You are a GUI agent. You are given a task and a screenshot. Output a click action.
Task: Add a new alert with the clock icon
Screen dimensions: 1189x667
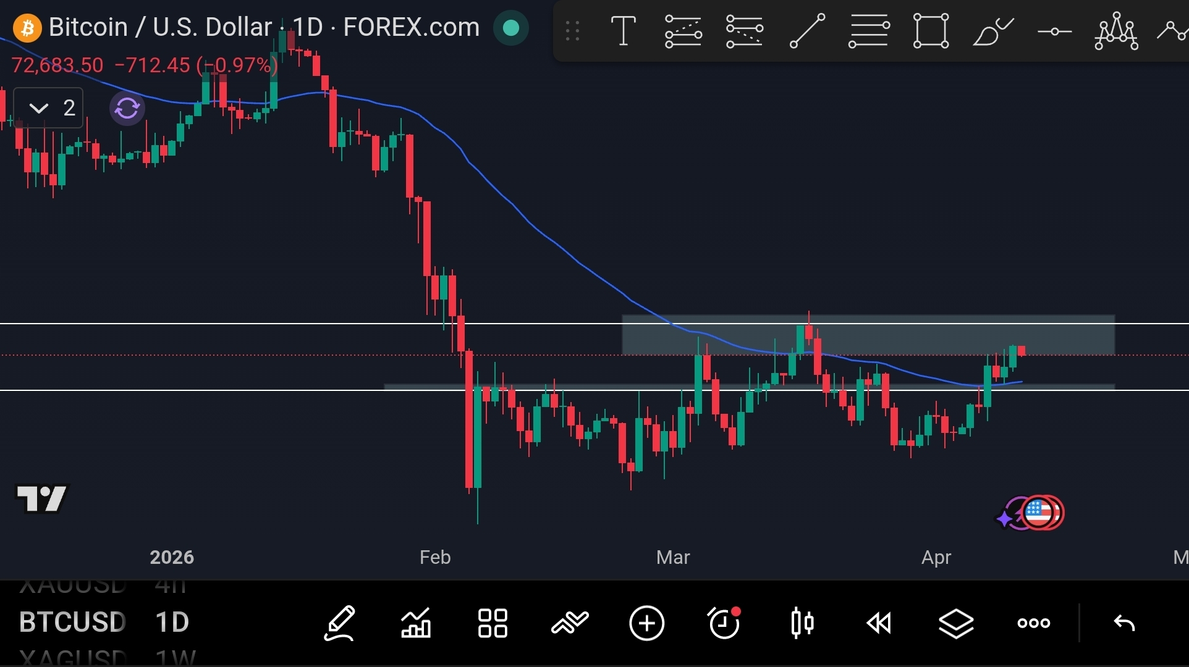[x=724, y=623]
